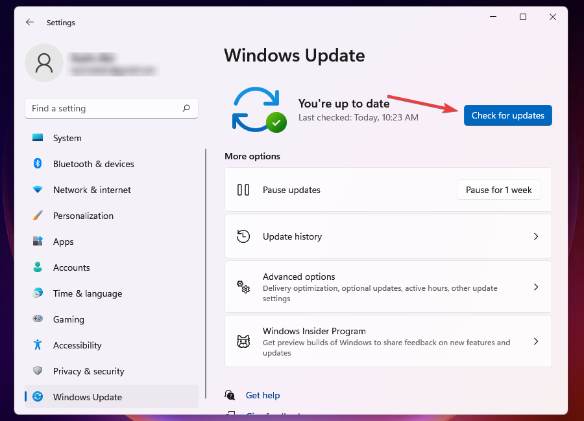
Task: Close the Settings window
Action: point(553,17)
